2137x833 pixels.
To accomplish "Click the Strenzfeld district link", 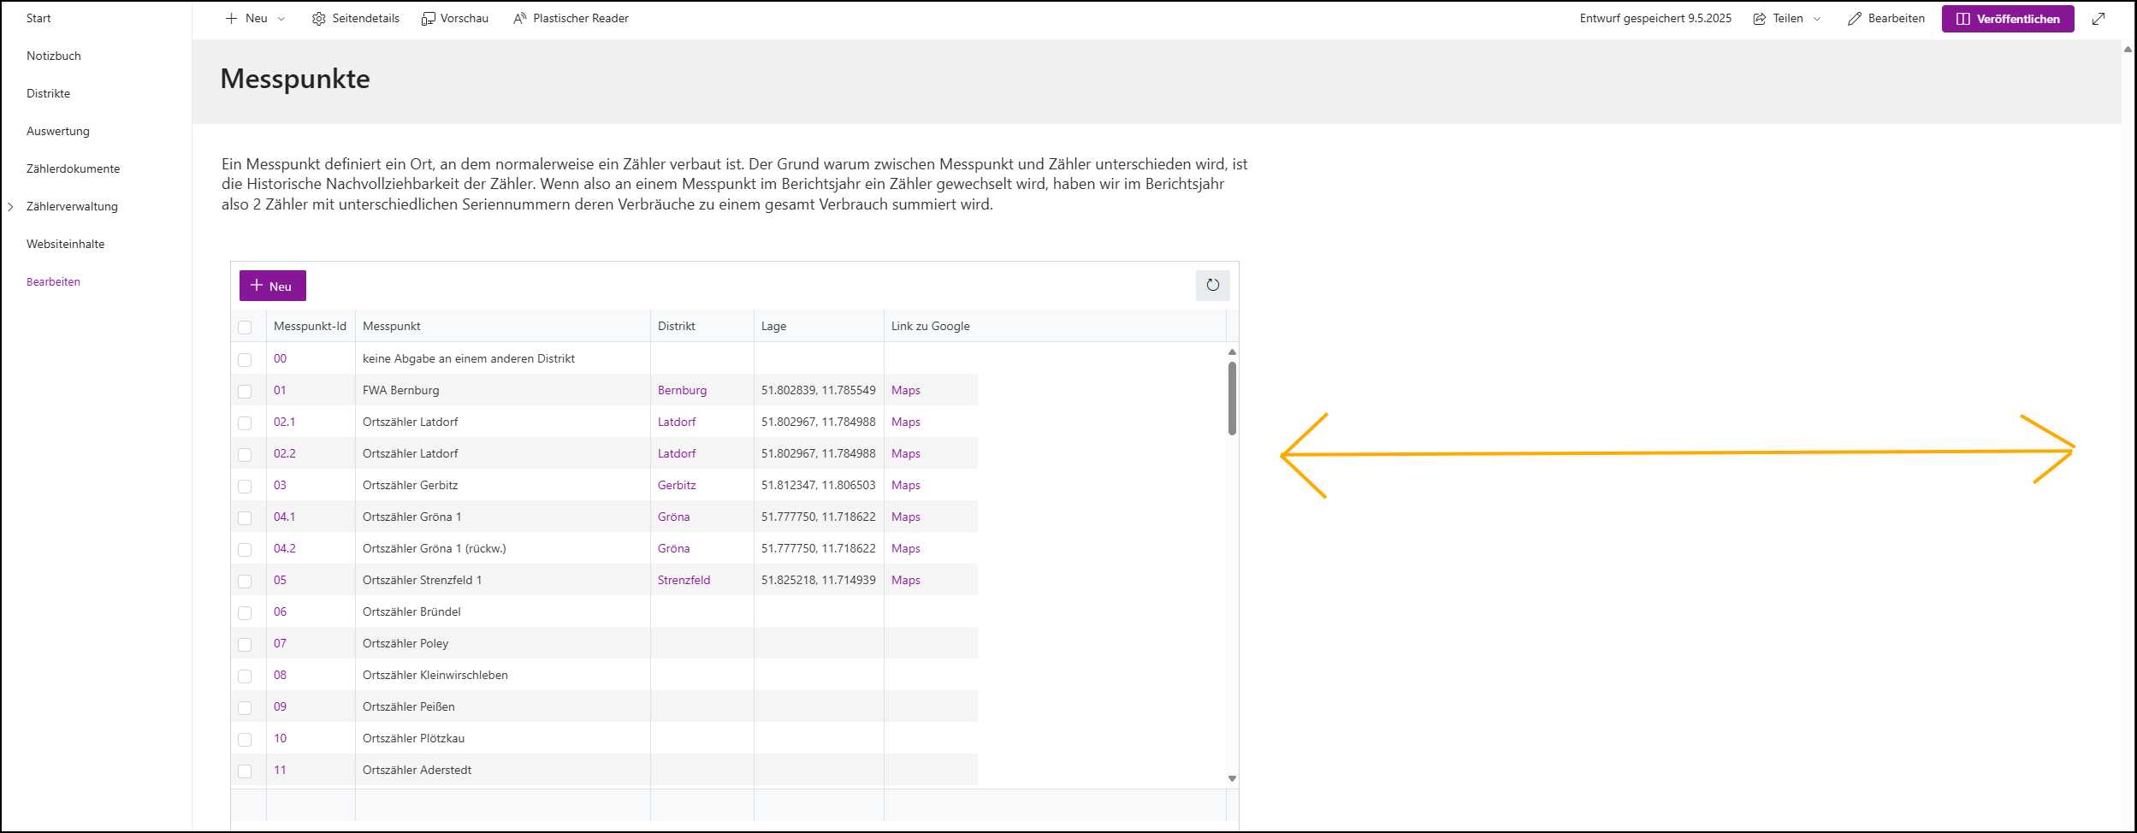I will (684, 581).
